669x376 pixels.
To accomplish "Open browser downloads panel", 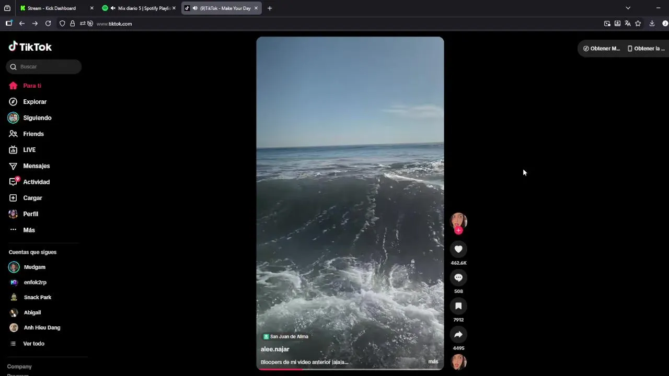I will (x=652, y=23).
